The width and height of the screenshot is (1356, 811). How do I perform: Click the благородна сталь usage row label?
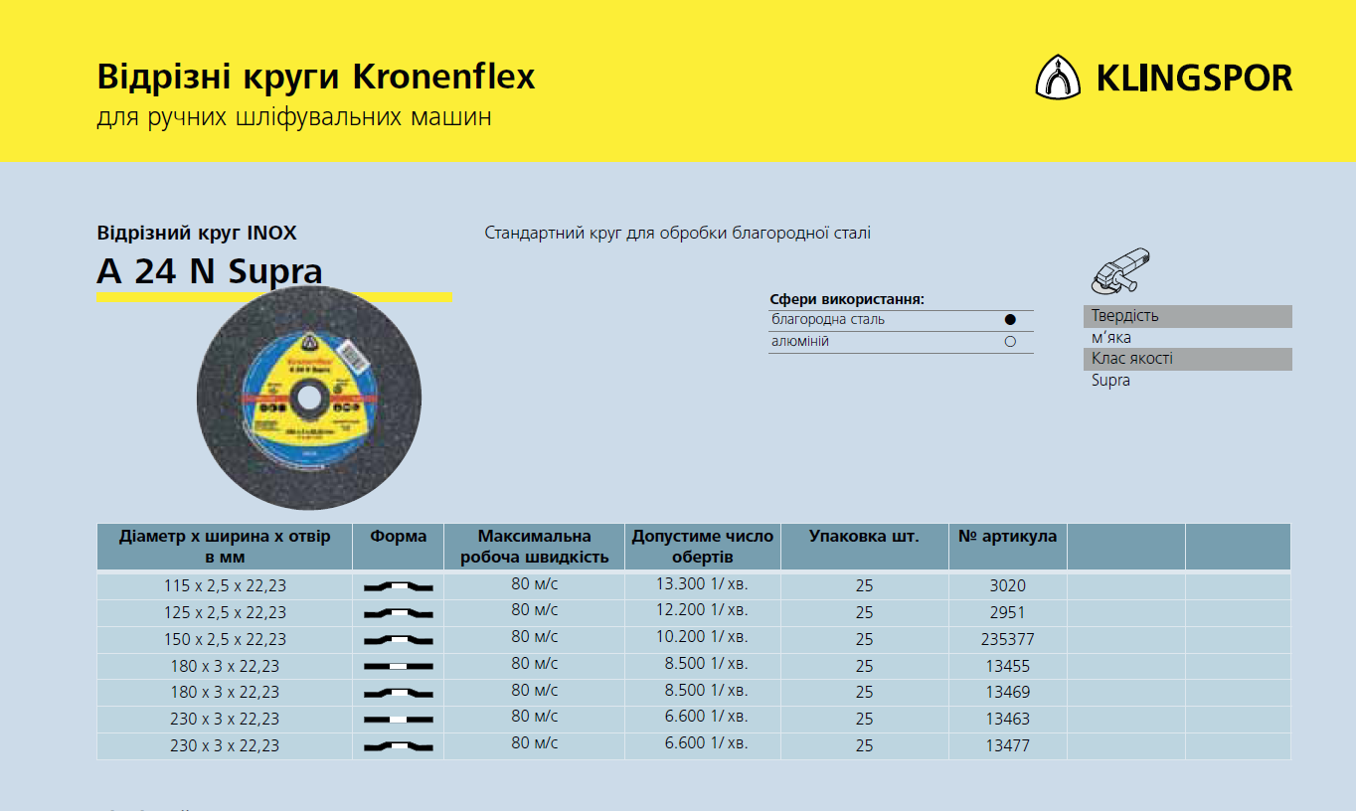(x=828, y=320)
